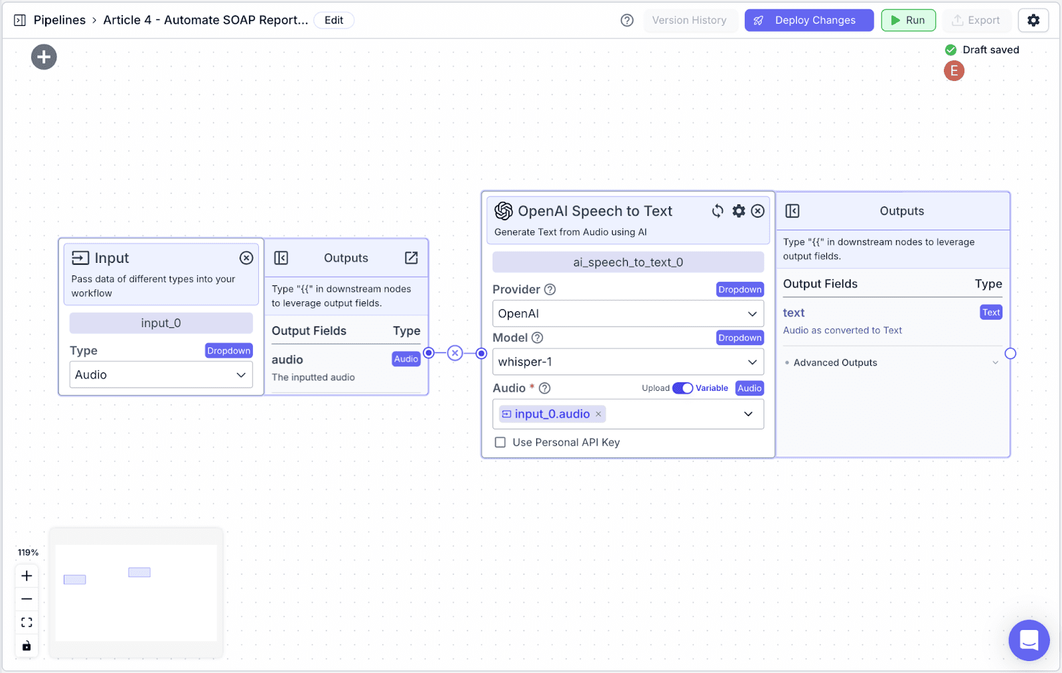Screen dimensions: 1062x673
Task: Click the Input node audio output handle
Action: pos(429,353)
